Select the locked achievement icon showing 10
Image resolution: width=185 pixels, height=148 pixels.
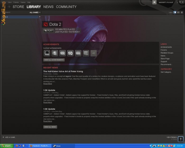(x=70, y=53)
